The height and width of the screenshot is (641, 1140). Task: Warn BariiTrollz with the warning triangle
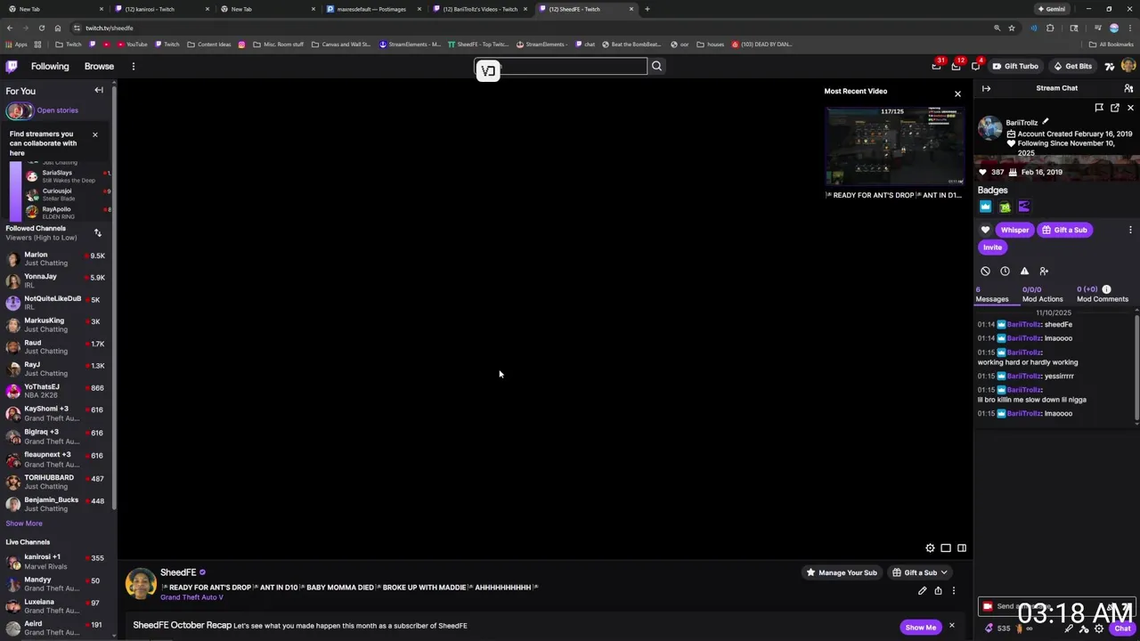pos(1024,271)
